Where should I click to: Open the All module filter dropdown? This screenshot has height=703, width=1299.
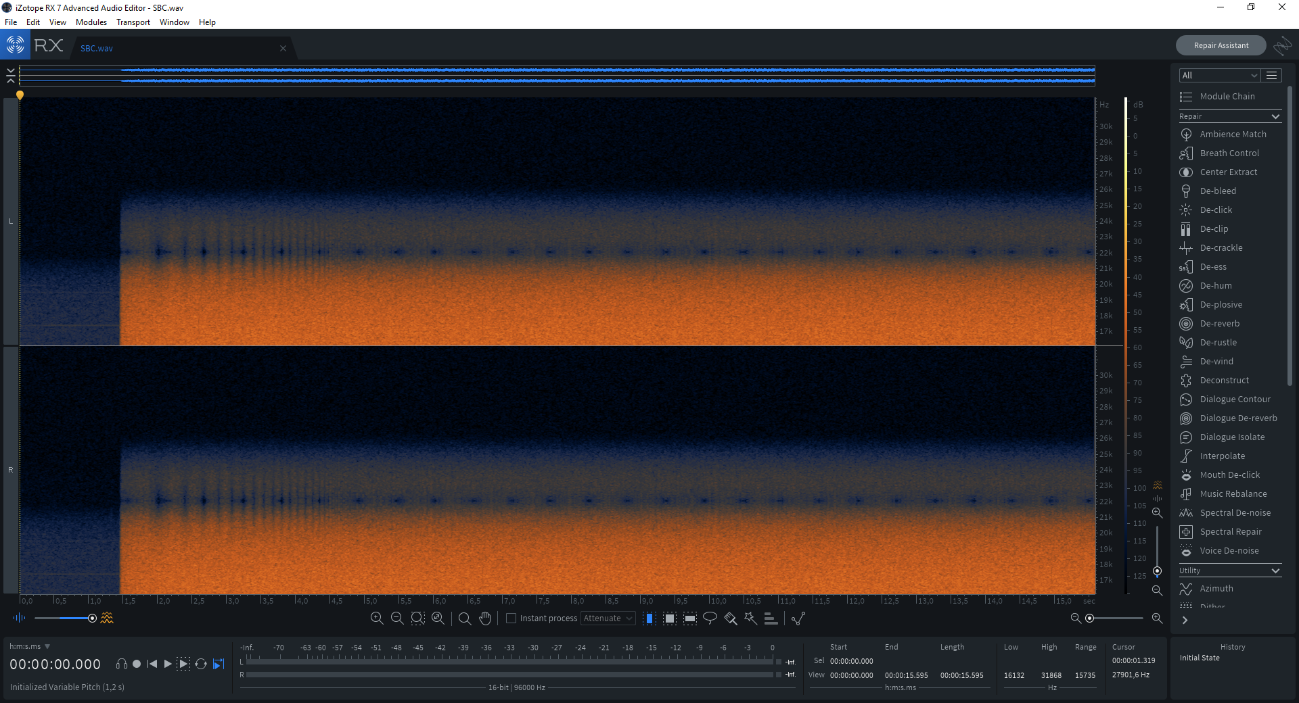point(1220,75)
